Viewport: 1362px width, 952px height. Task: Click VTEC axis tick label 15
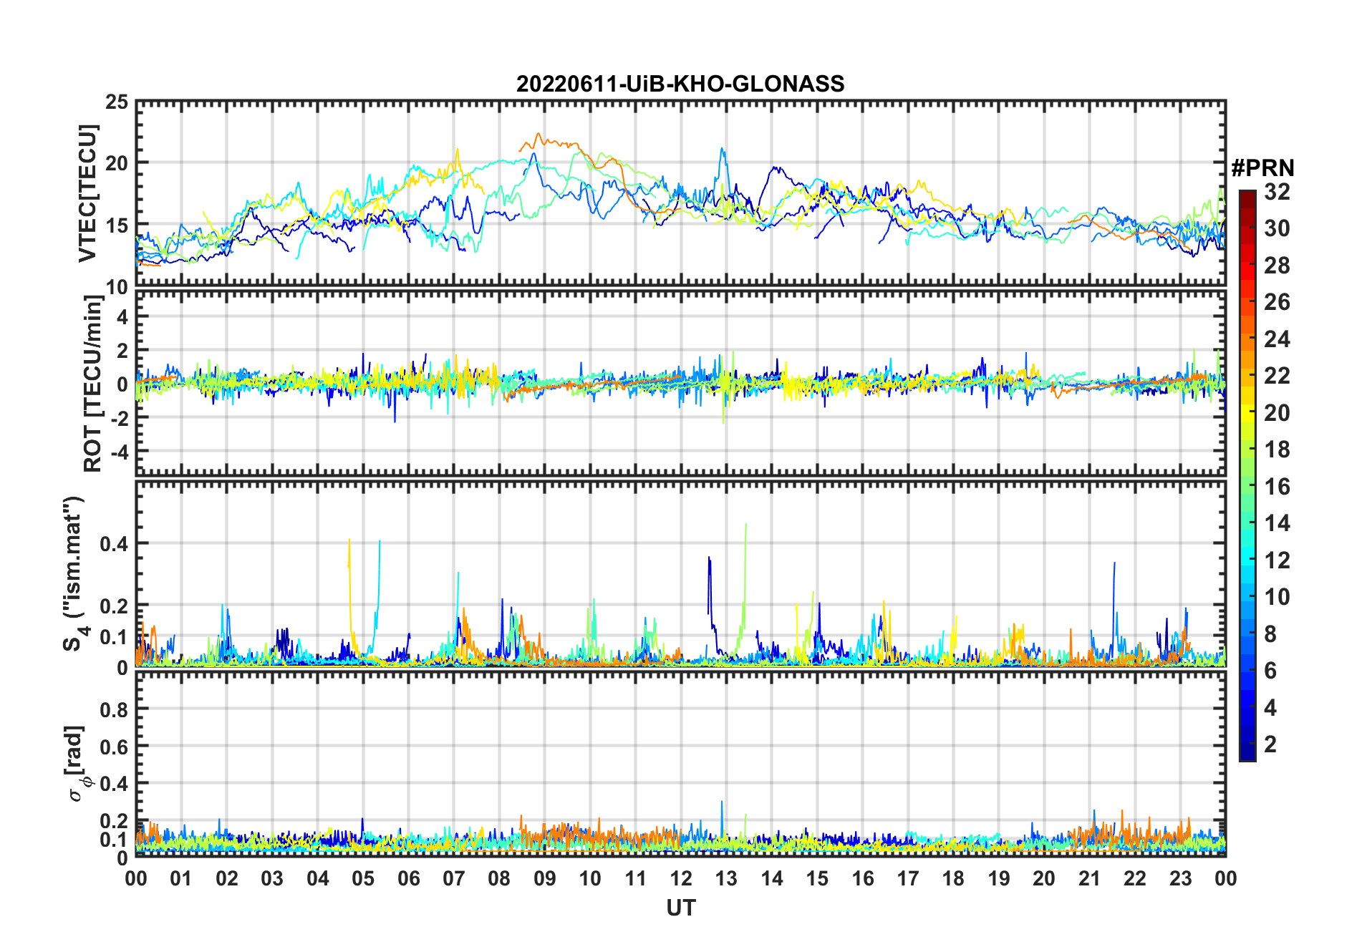[x=117, y=225]
